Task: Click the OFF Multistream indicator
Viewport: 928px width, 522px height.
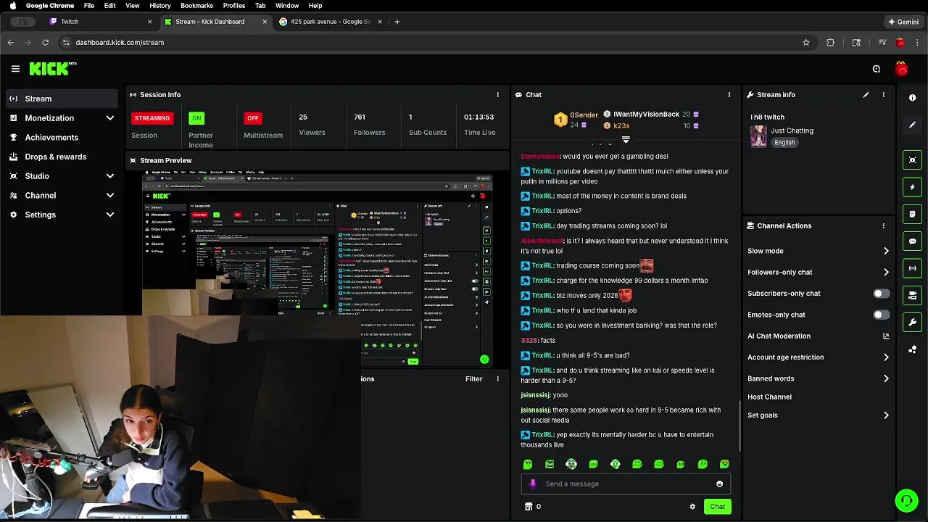Action: point(252,118)
